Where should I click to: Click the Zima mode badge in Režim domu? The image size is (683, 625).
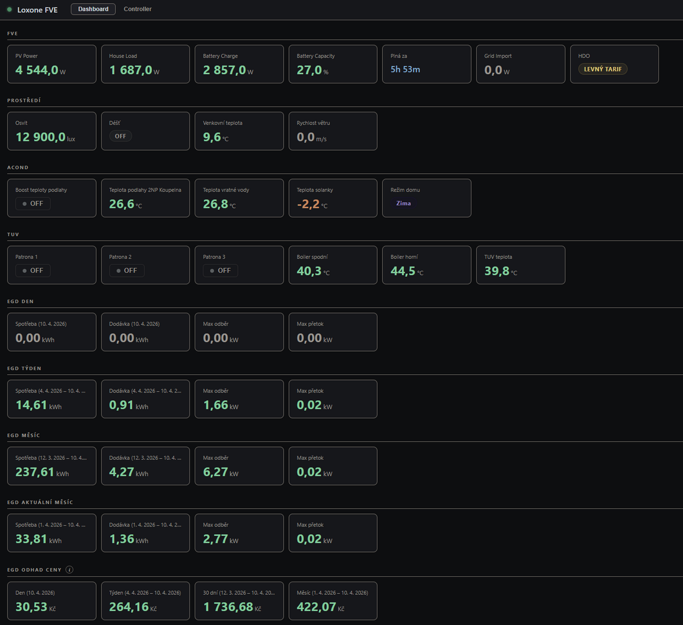click(x=403, y=203)
